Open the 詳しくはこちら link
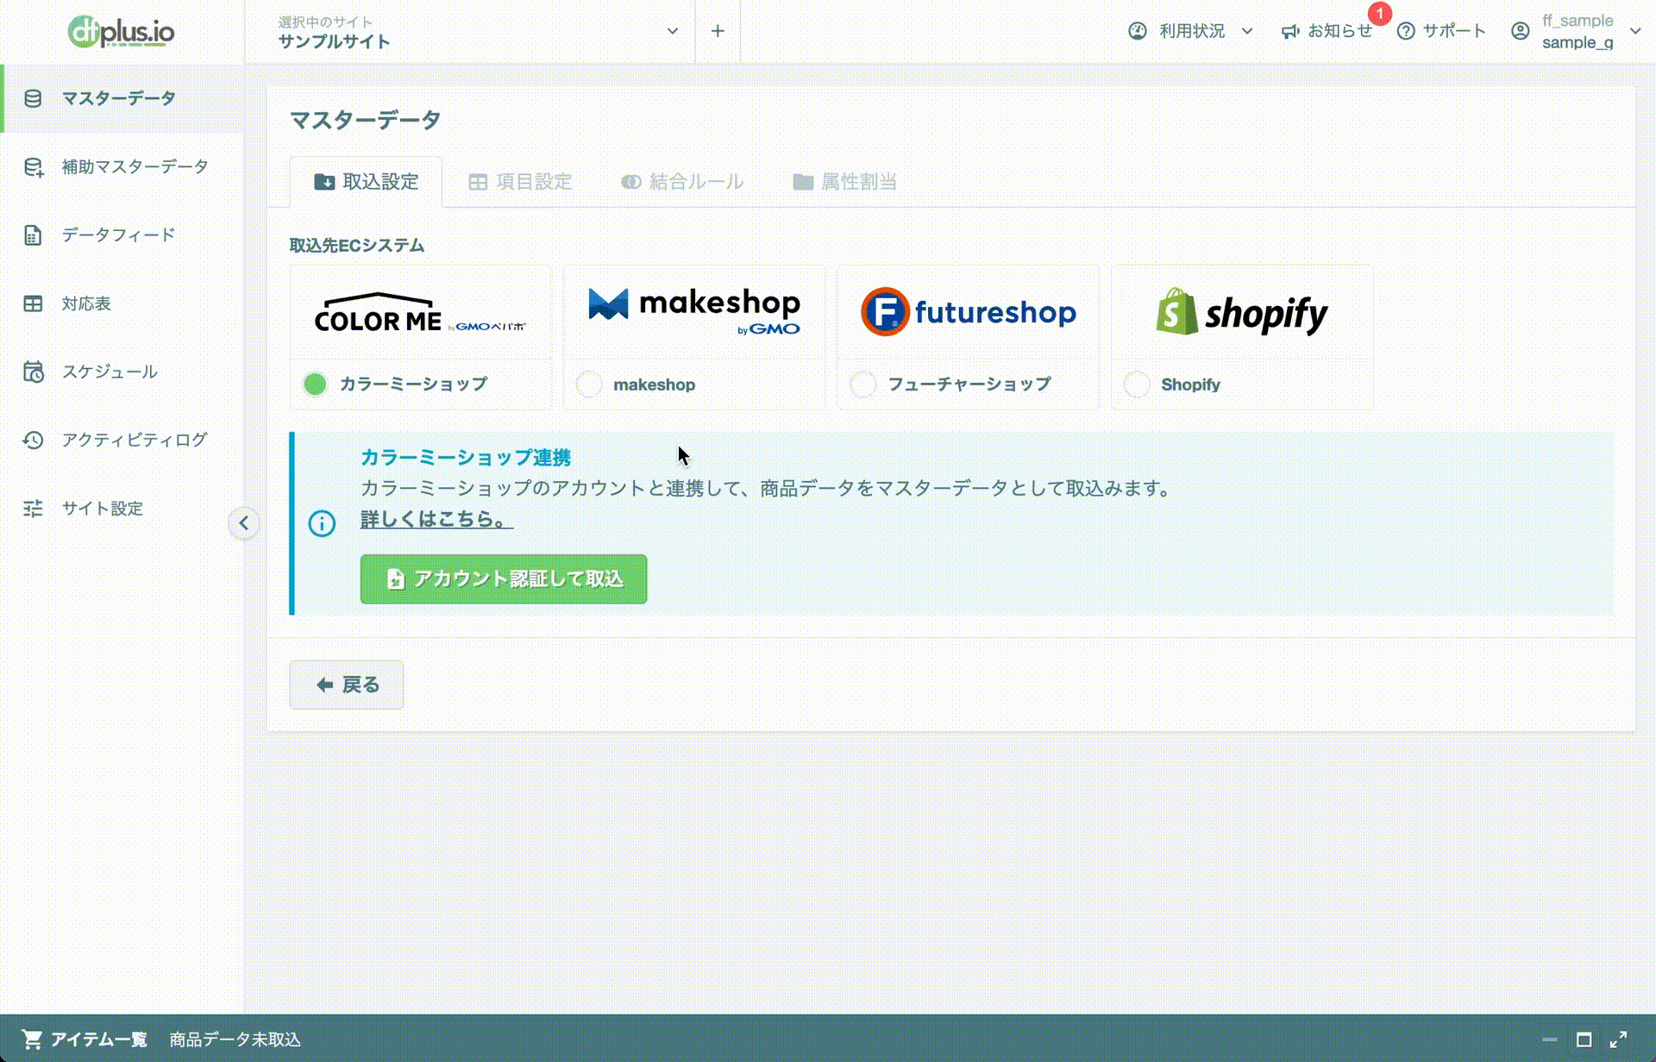This screenshot has width=1656, height=1062. tap(436, 520)
